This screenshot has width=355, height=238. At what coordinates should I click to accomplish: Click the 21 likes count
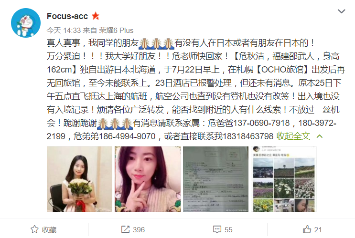tap(318, 229)
